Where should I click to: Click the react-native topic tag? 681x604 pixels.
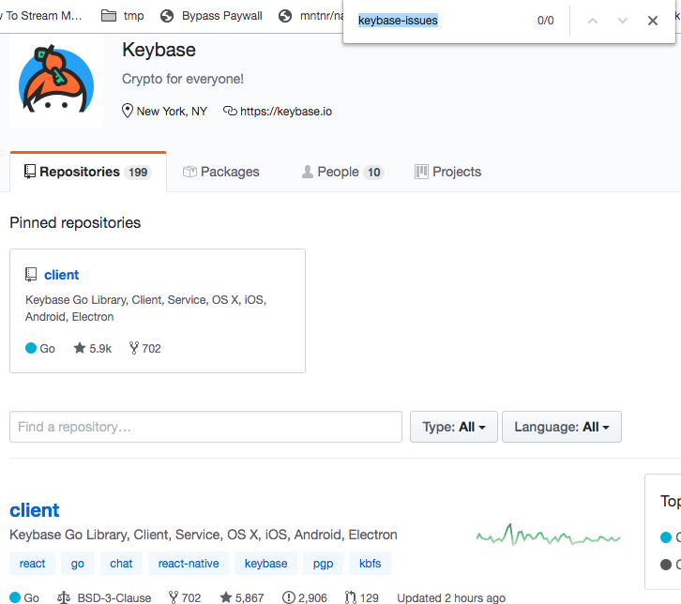click(189, 563)
